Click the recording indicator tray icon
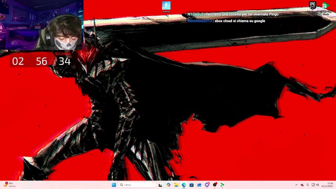This screenshot has height=189, width=336. 302,185
